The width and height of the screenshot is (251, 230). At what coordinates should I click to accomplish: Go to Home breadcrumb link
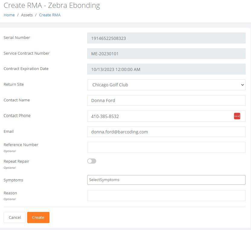9,15
